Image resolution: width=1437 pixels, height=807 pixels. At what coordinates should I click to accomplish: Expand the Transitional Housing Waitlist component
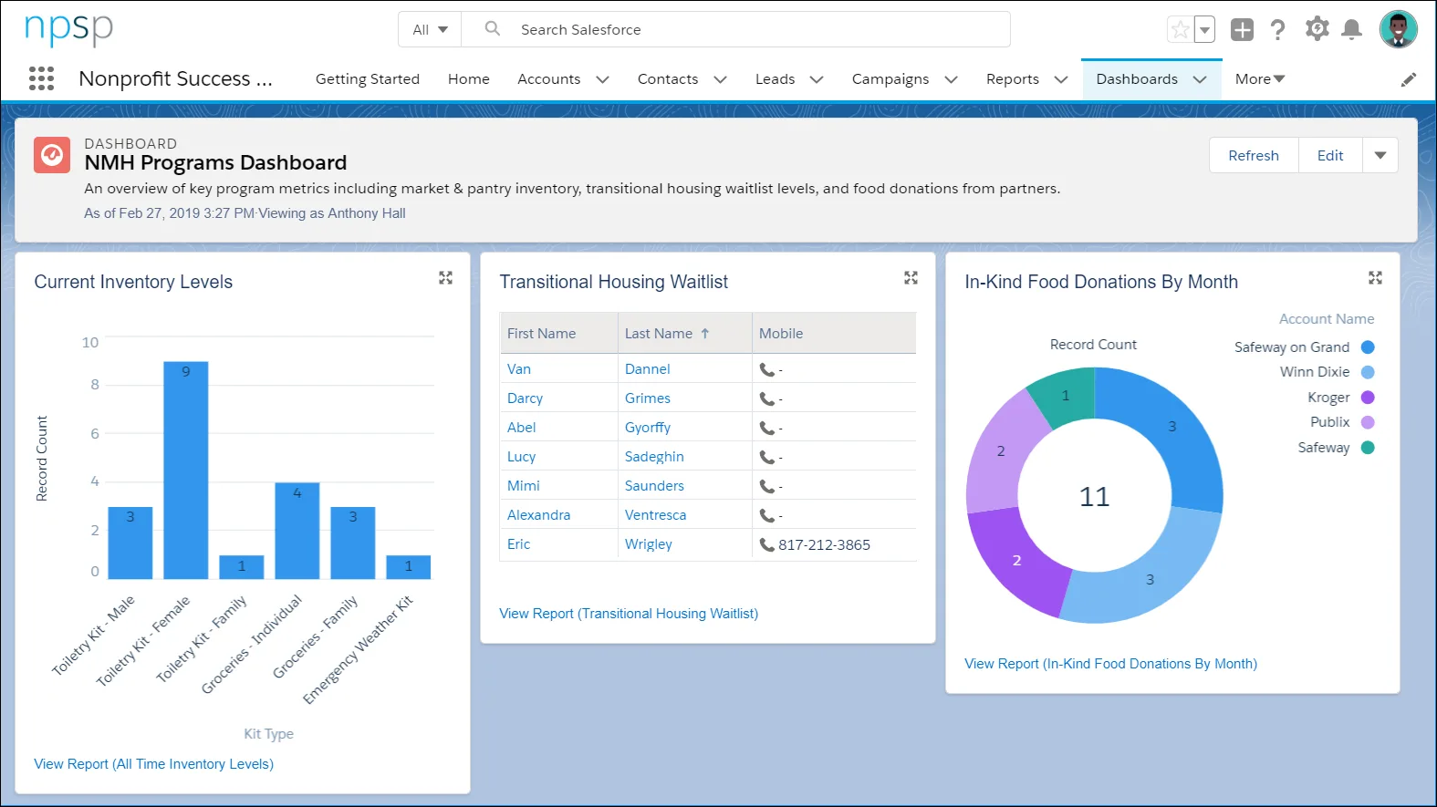(x=911, y=277)
